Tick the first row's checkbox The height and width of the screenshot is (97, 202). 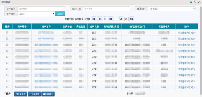[x=7, y=33]
